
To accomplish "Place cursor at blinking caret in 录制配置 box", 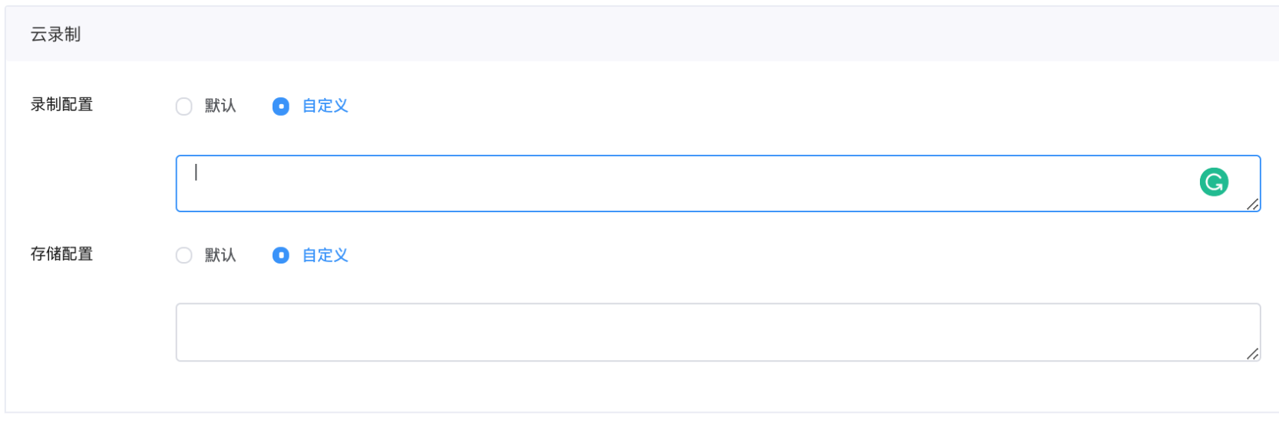I will click(196, 172).
